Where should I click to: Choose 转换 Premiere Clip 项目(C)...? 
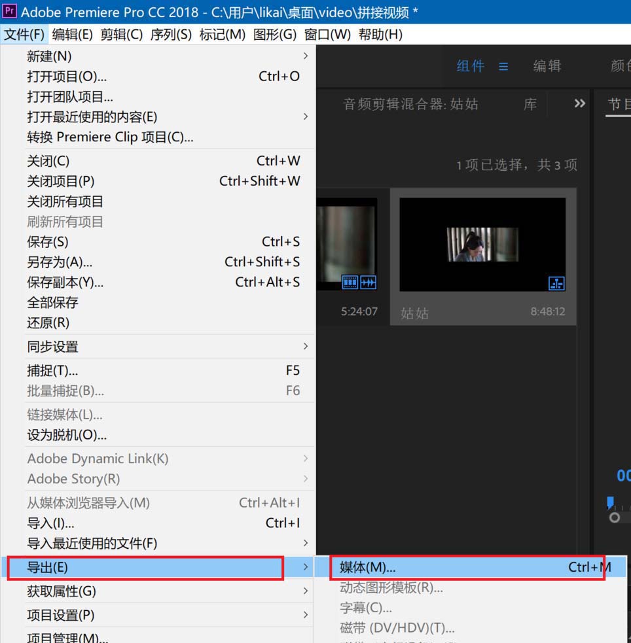158,137
